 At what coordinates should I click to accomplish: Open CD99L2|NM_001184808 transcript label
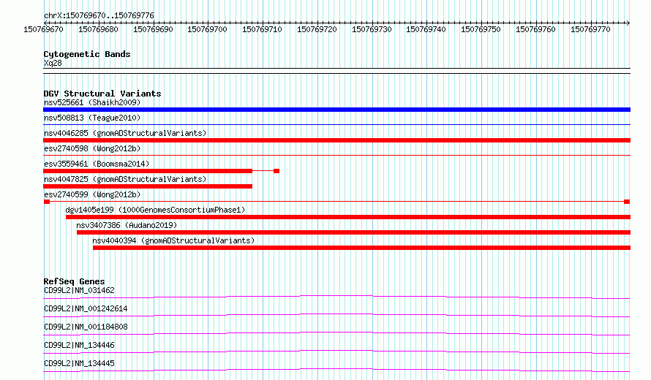point(86,327)
